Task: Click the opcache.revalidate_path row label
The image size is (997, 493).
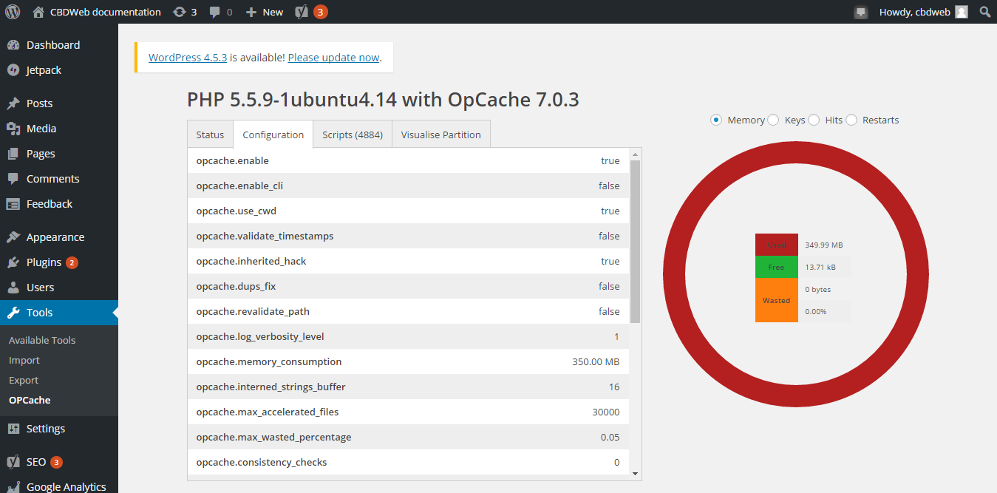Action: click(253, 311)
